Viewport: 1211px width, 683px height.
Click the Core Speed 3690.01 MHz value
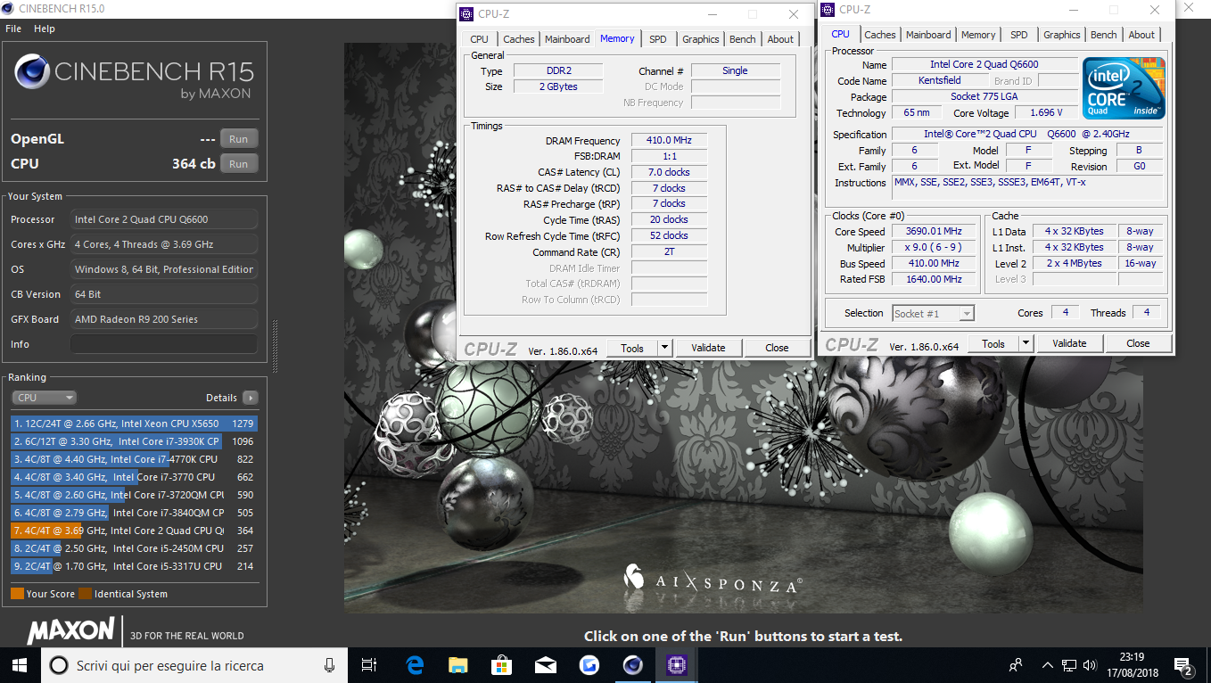pos(935,231)
